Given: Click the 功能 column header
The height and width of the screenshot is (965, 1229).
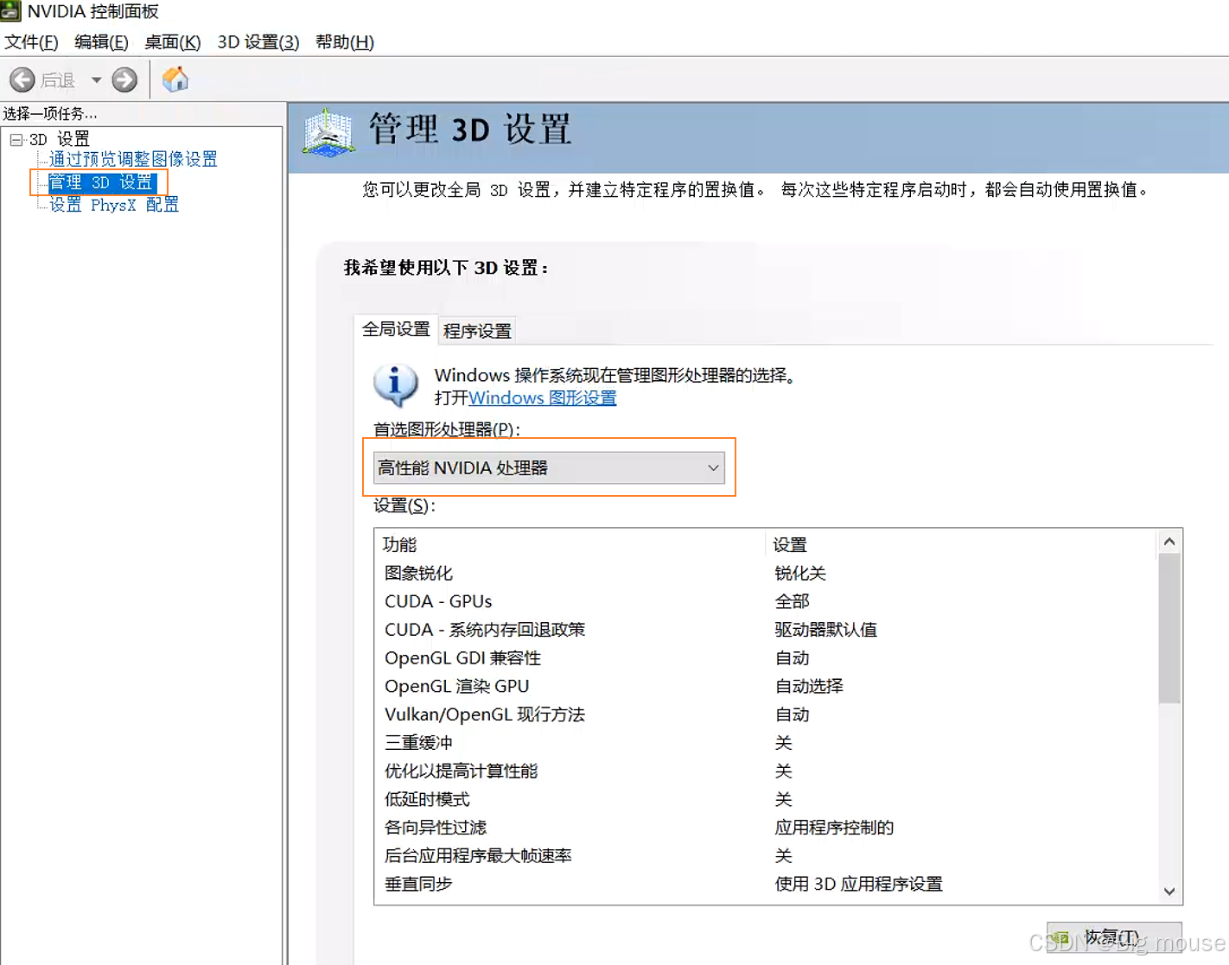Looking at the screenshot, I should coord(399,544).
